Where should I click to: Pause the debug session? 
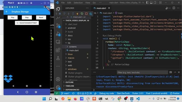[x=60, y=14]
